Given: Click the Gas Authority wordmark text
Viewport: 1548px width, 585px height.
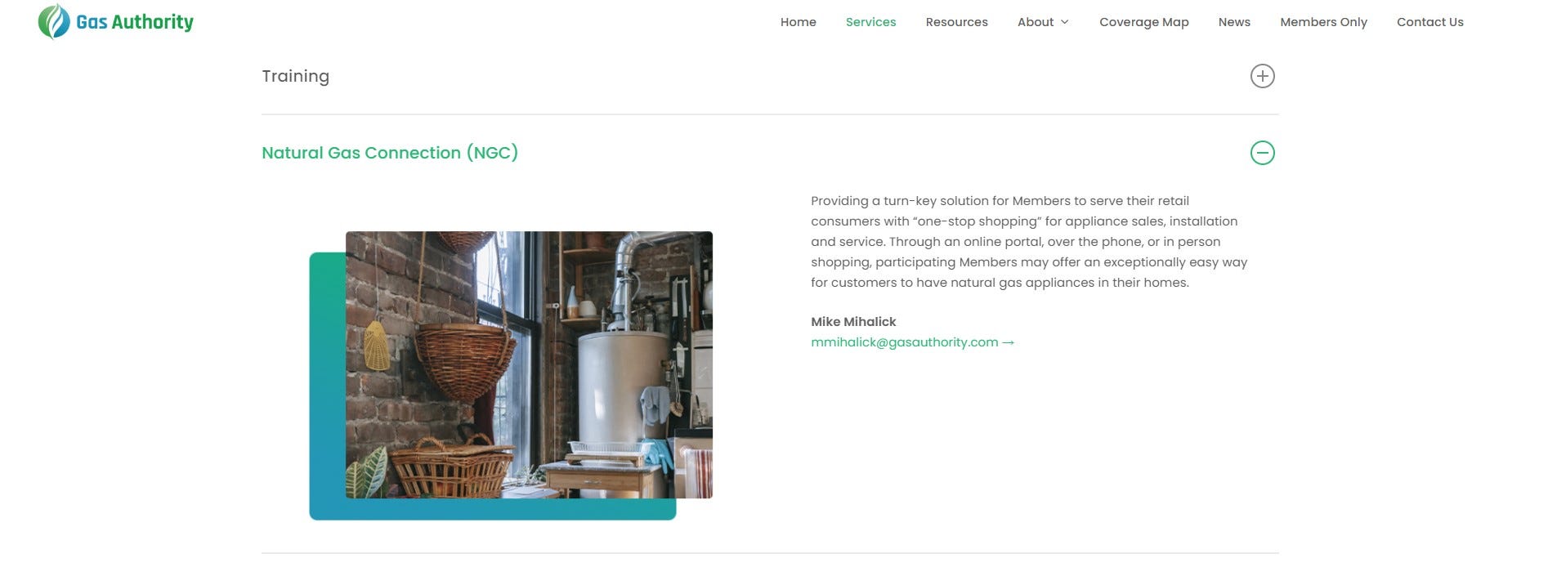Looking at the screenshot, I should click(135, 22).
